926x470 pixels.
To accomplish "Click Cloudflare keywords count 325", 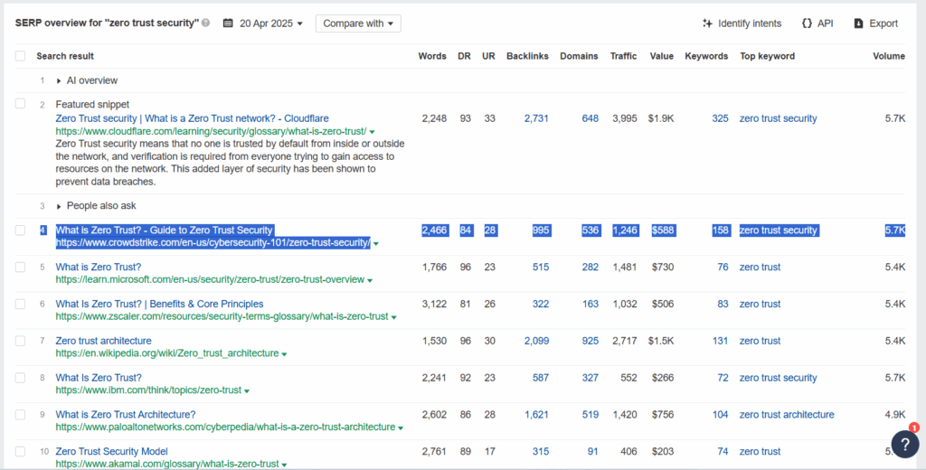I will (720, 118).
